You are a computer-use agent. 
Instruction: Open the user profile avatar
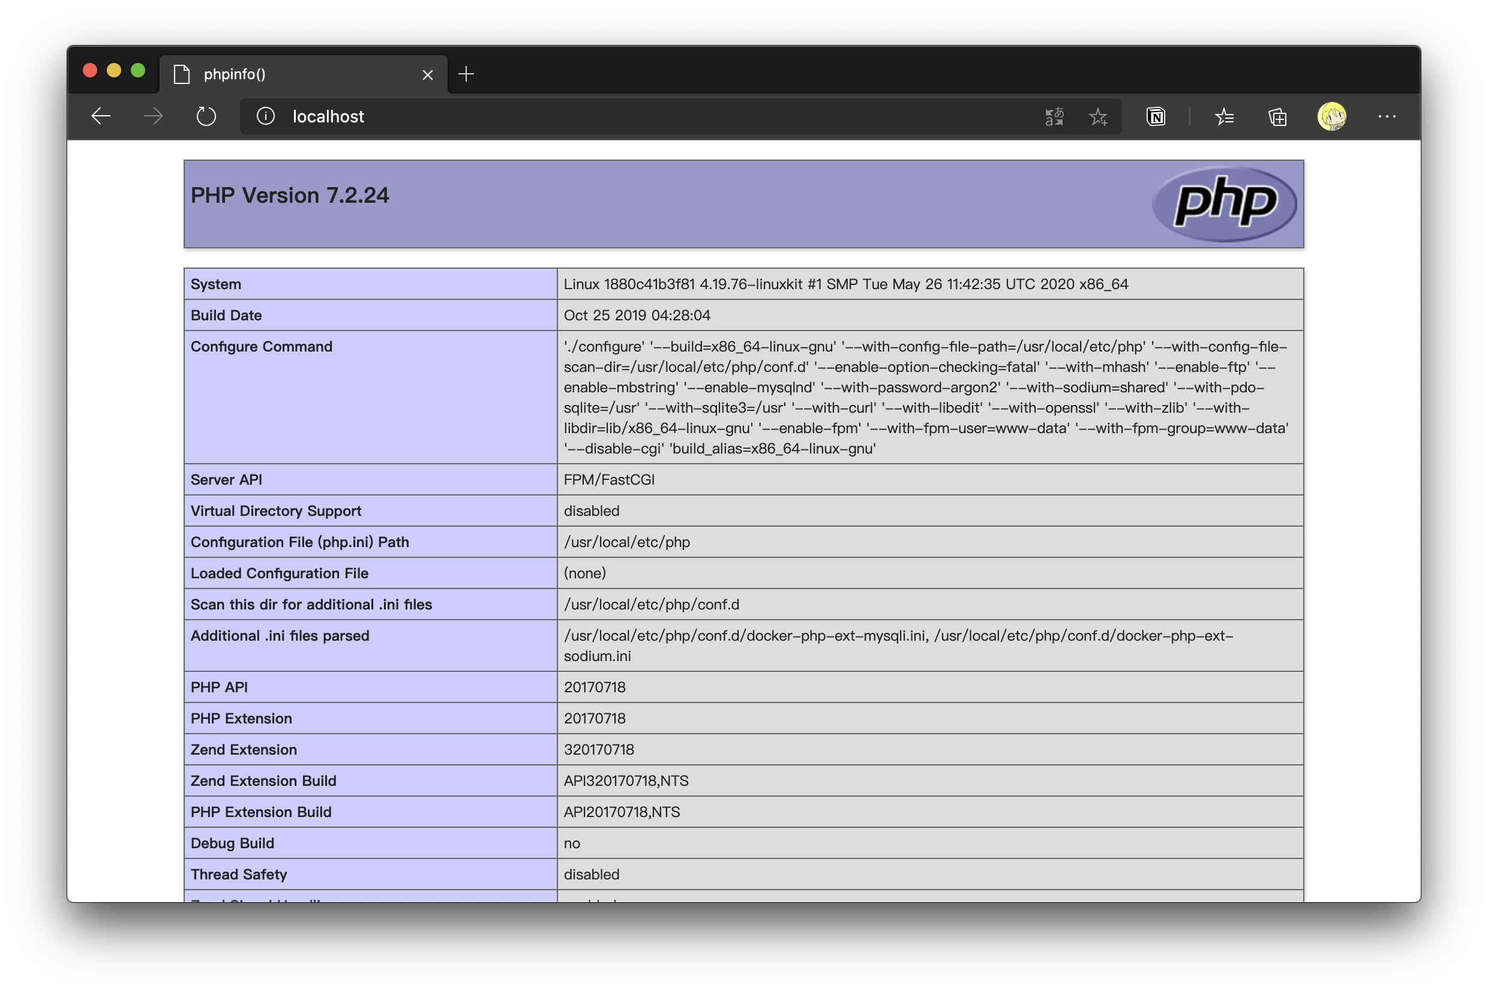point(1331,116)
